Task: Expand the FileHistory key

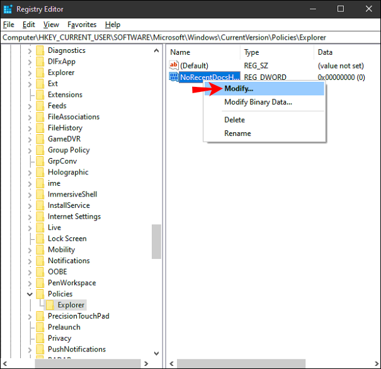Action: coord(30,128)
